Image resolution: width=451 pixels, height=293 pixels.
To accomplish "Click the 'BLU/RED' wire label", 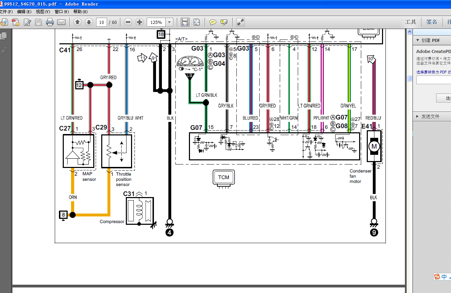I will coord(250,118).
